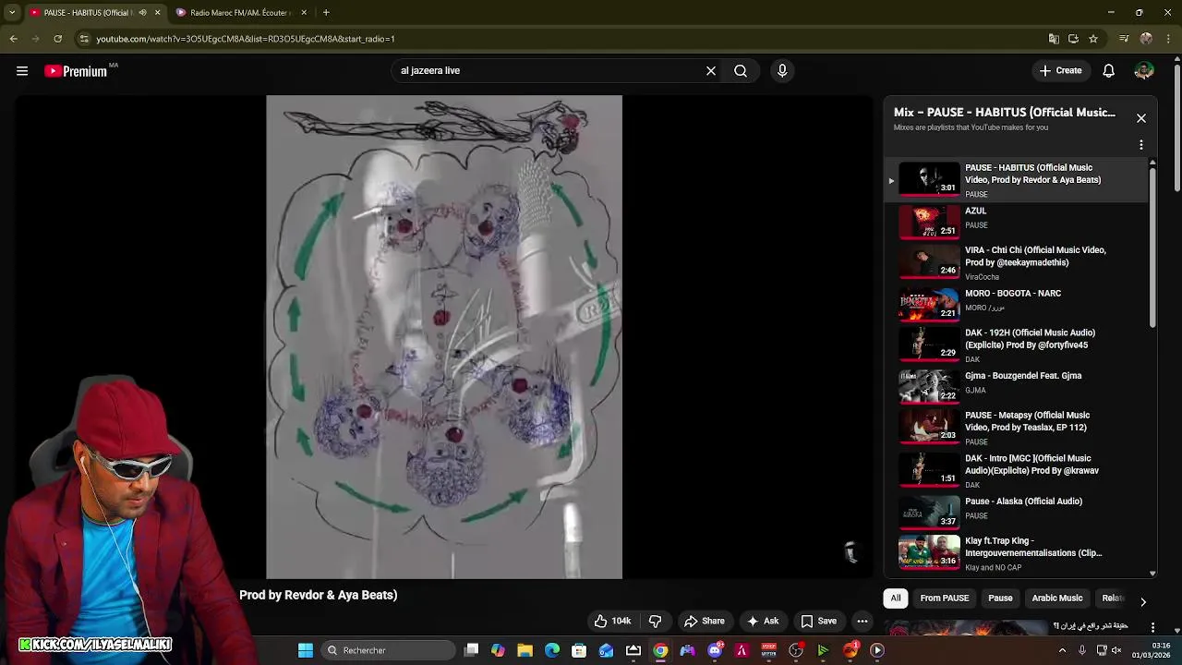
Task: Go to the YouTube Premium home logo
Action: [x=76, y=71]
